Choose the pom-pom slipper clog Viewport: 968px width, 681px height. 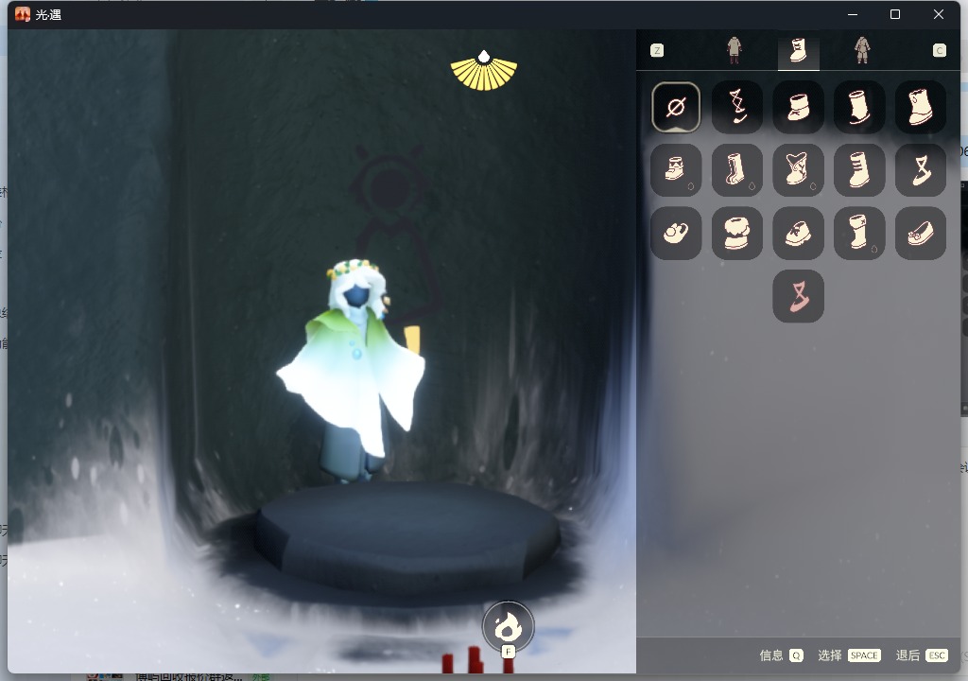pos(675,233)
